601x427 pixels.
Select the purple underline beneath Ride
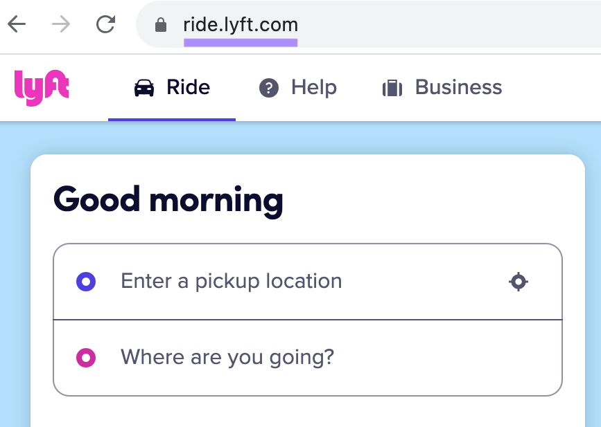[x=171, y=119]
